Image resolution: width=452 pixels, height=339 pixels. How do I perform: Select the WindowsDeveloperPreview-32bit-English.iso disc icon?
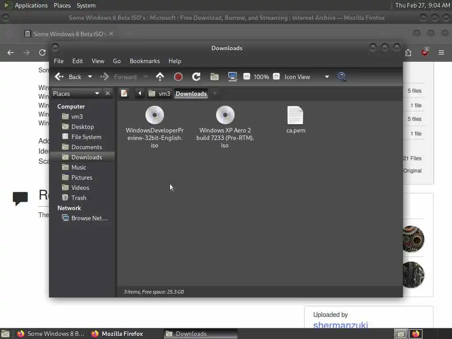click(154, 115)
